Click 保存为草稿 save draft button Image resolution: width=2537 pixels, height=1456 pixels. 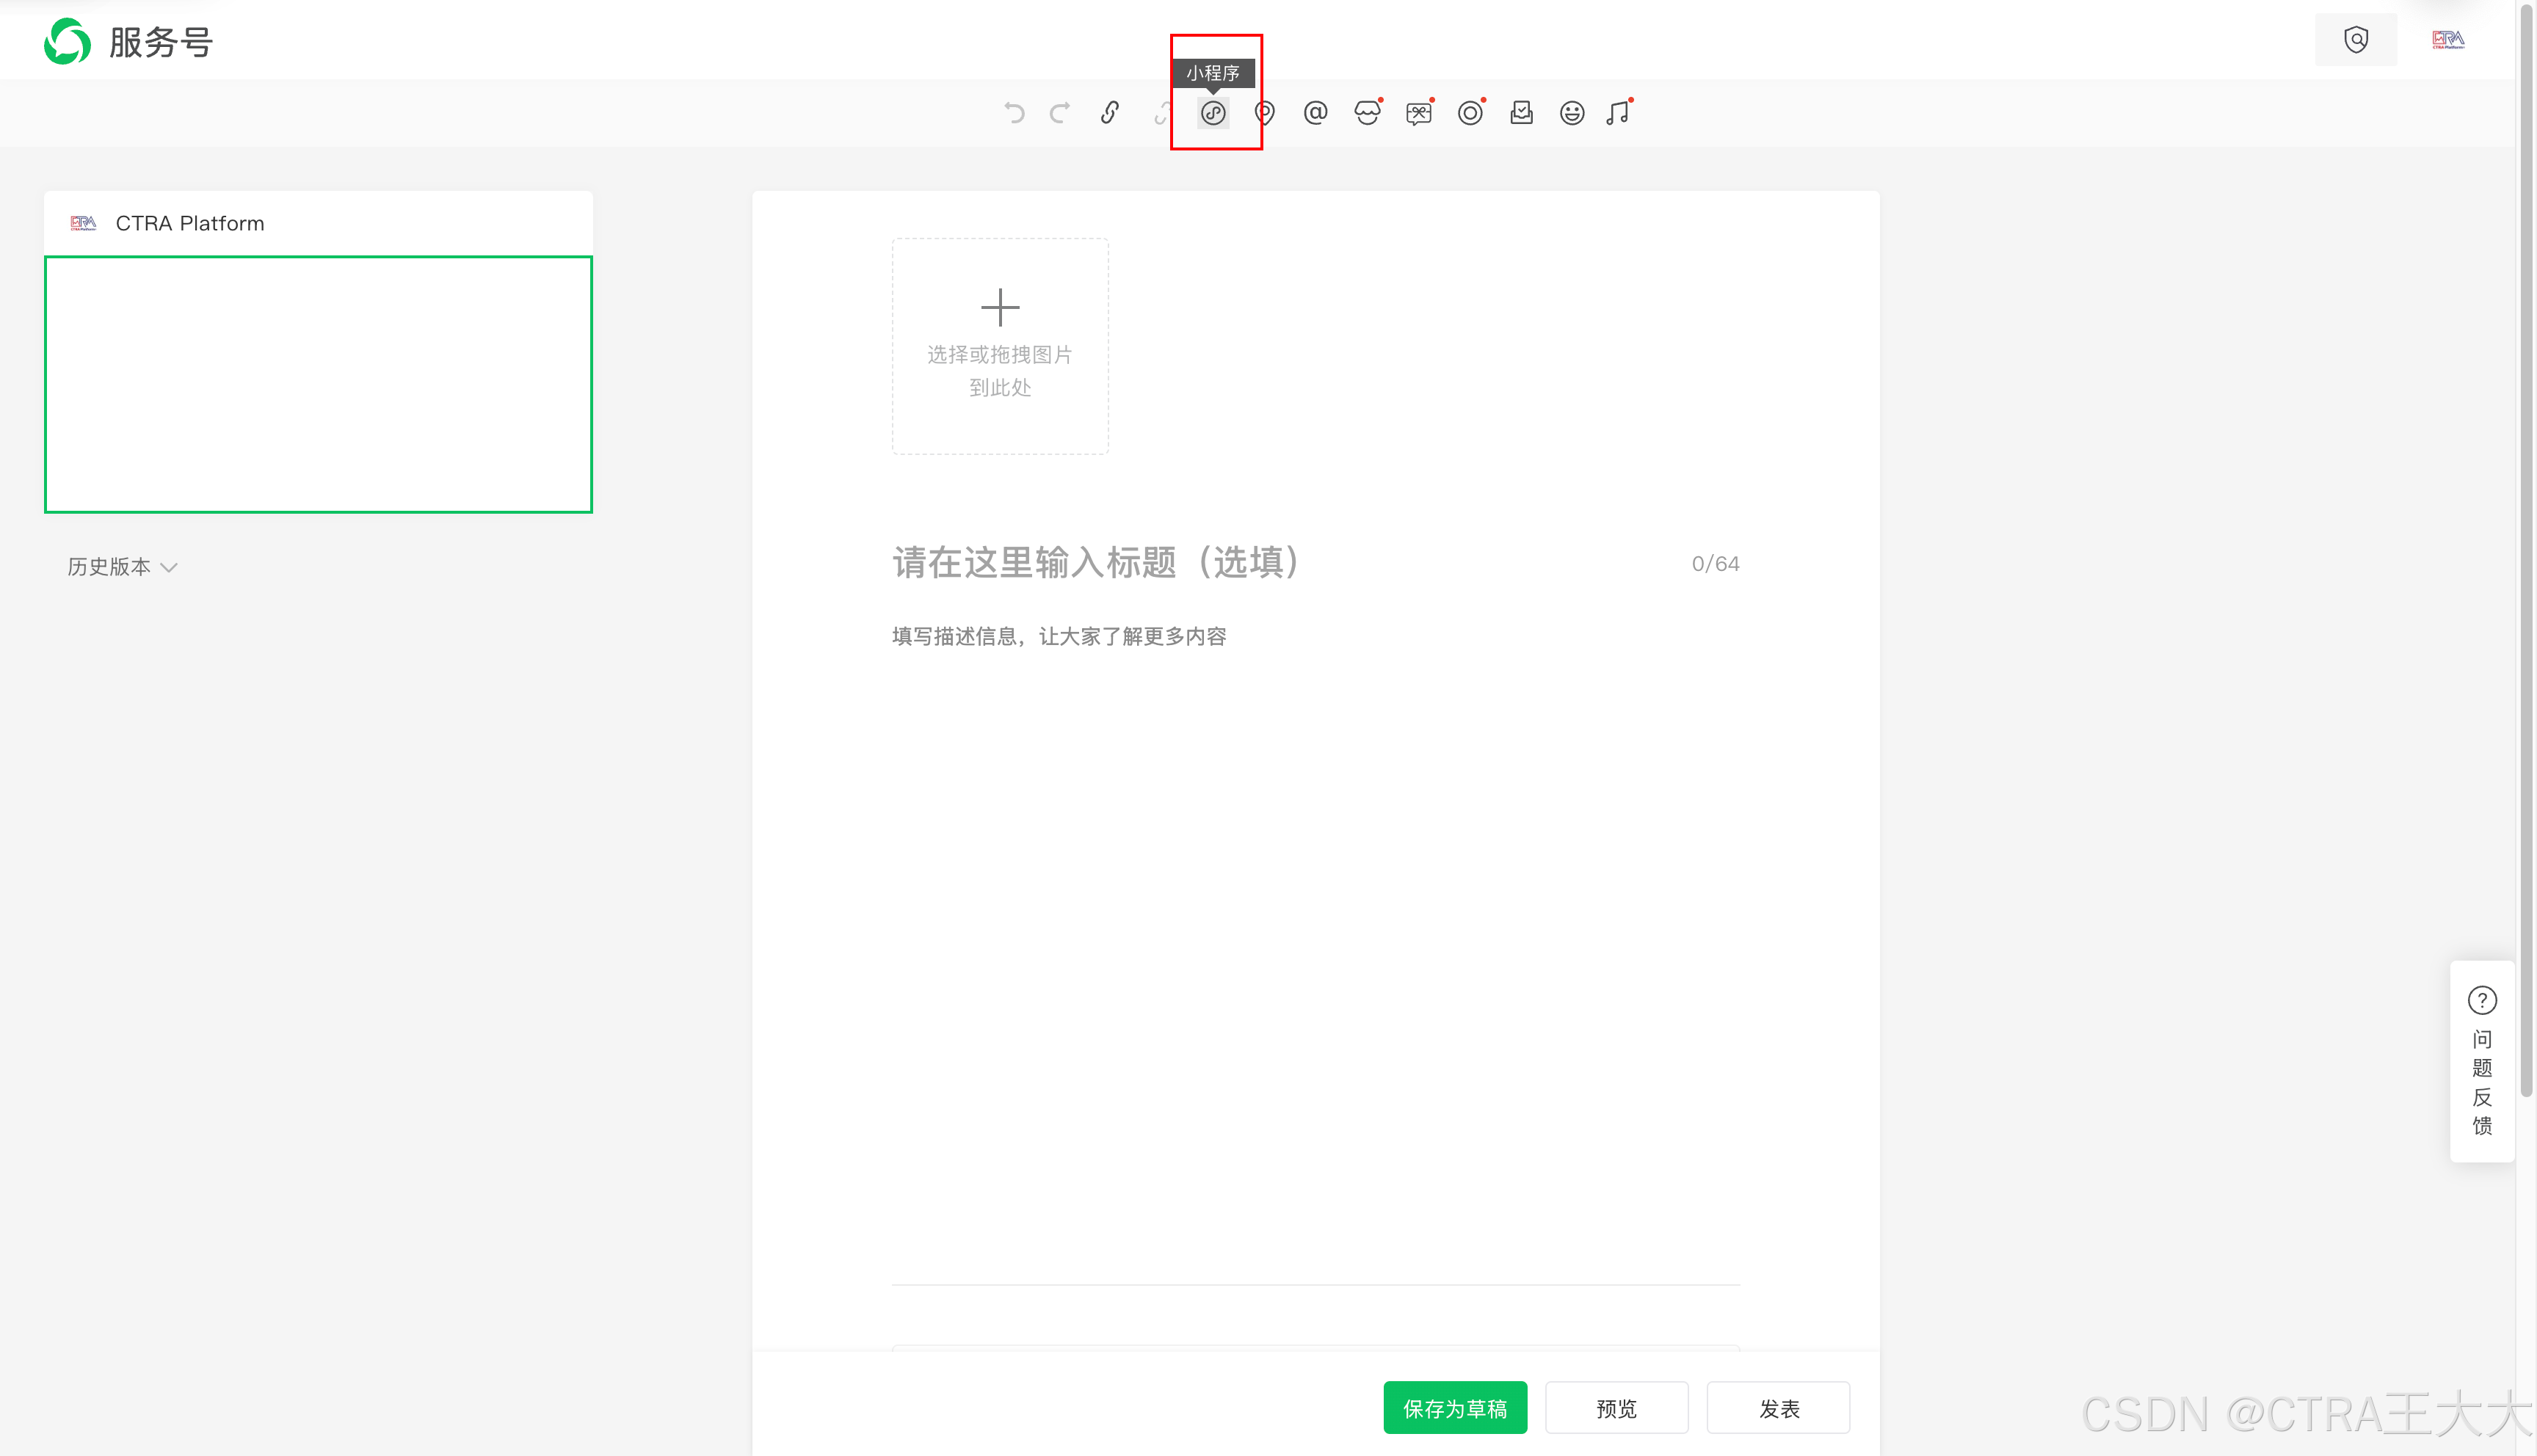1455,1408
